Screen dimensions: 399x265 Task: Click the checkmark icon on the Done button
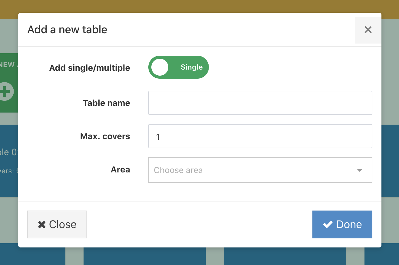(328, 224)
